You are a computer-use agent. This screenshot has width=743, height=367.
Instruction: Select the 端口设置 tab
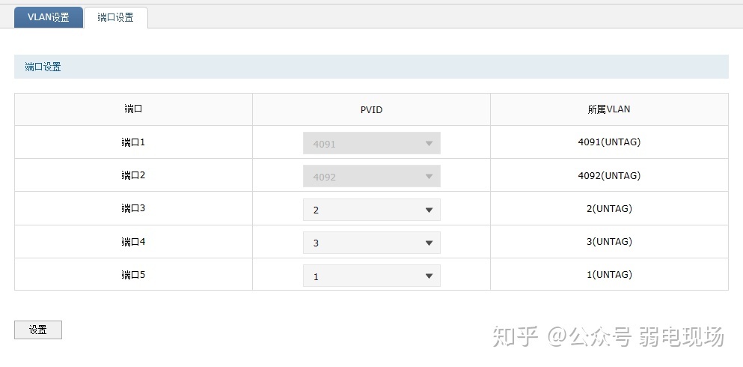[115, 17]
